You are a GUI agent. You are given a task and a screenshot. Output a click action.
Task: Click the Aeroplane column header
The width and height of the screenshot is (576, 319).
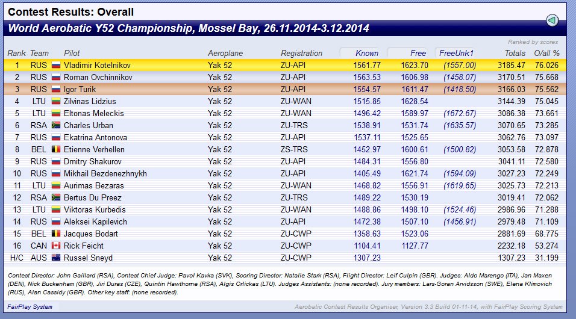pyautogui.click(x=225, y=53)
